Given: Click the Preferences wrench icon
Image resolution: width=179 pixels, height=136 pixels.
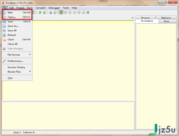Looking at the screenshot, I should pyautogui.click(x=4, y=61).
